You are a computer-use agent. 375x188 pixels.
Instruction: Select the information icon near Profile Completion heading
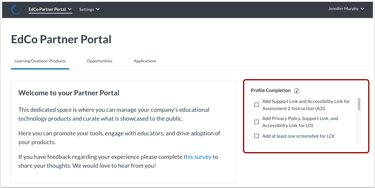[x=296, y=91]
